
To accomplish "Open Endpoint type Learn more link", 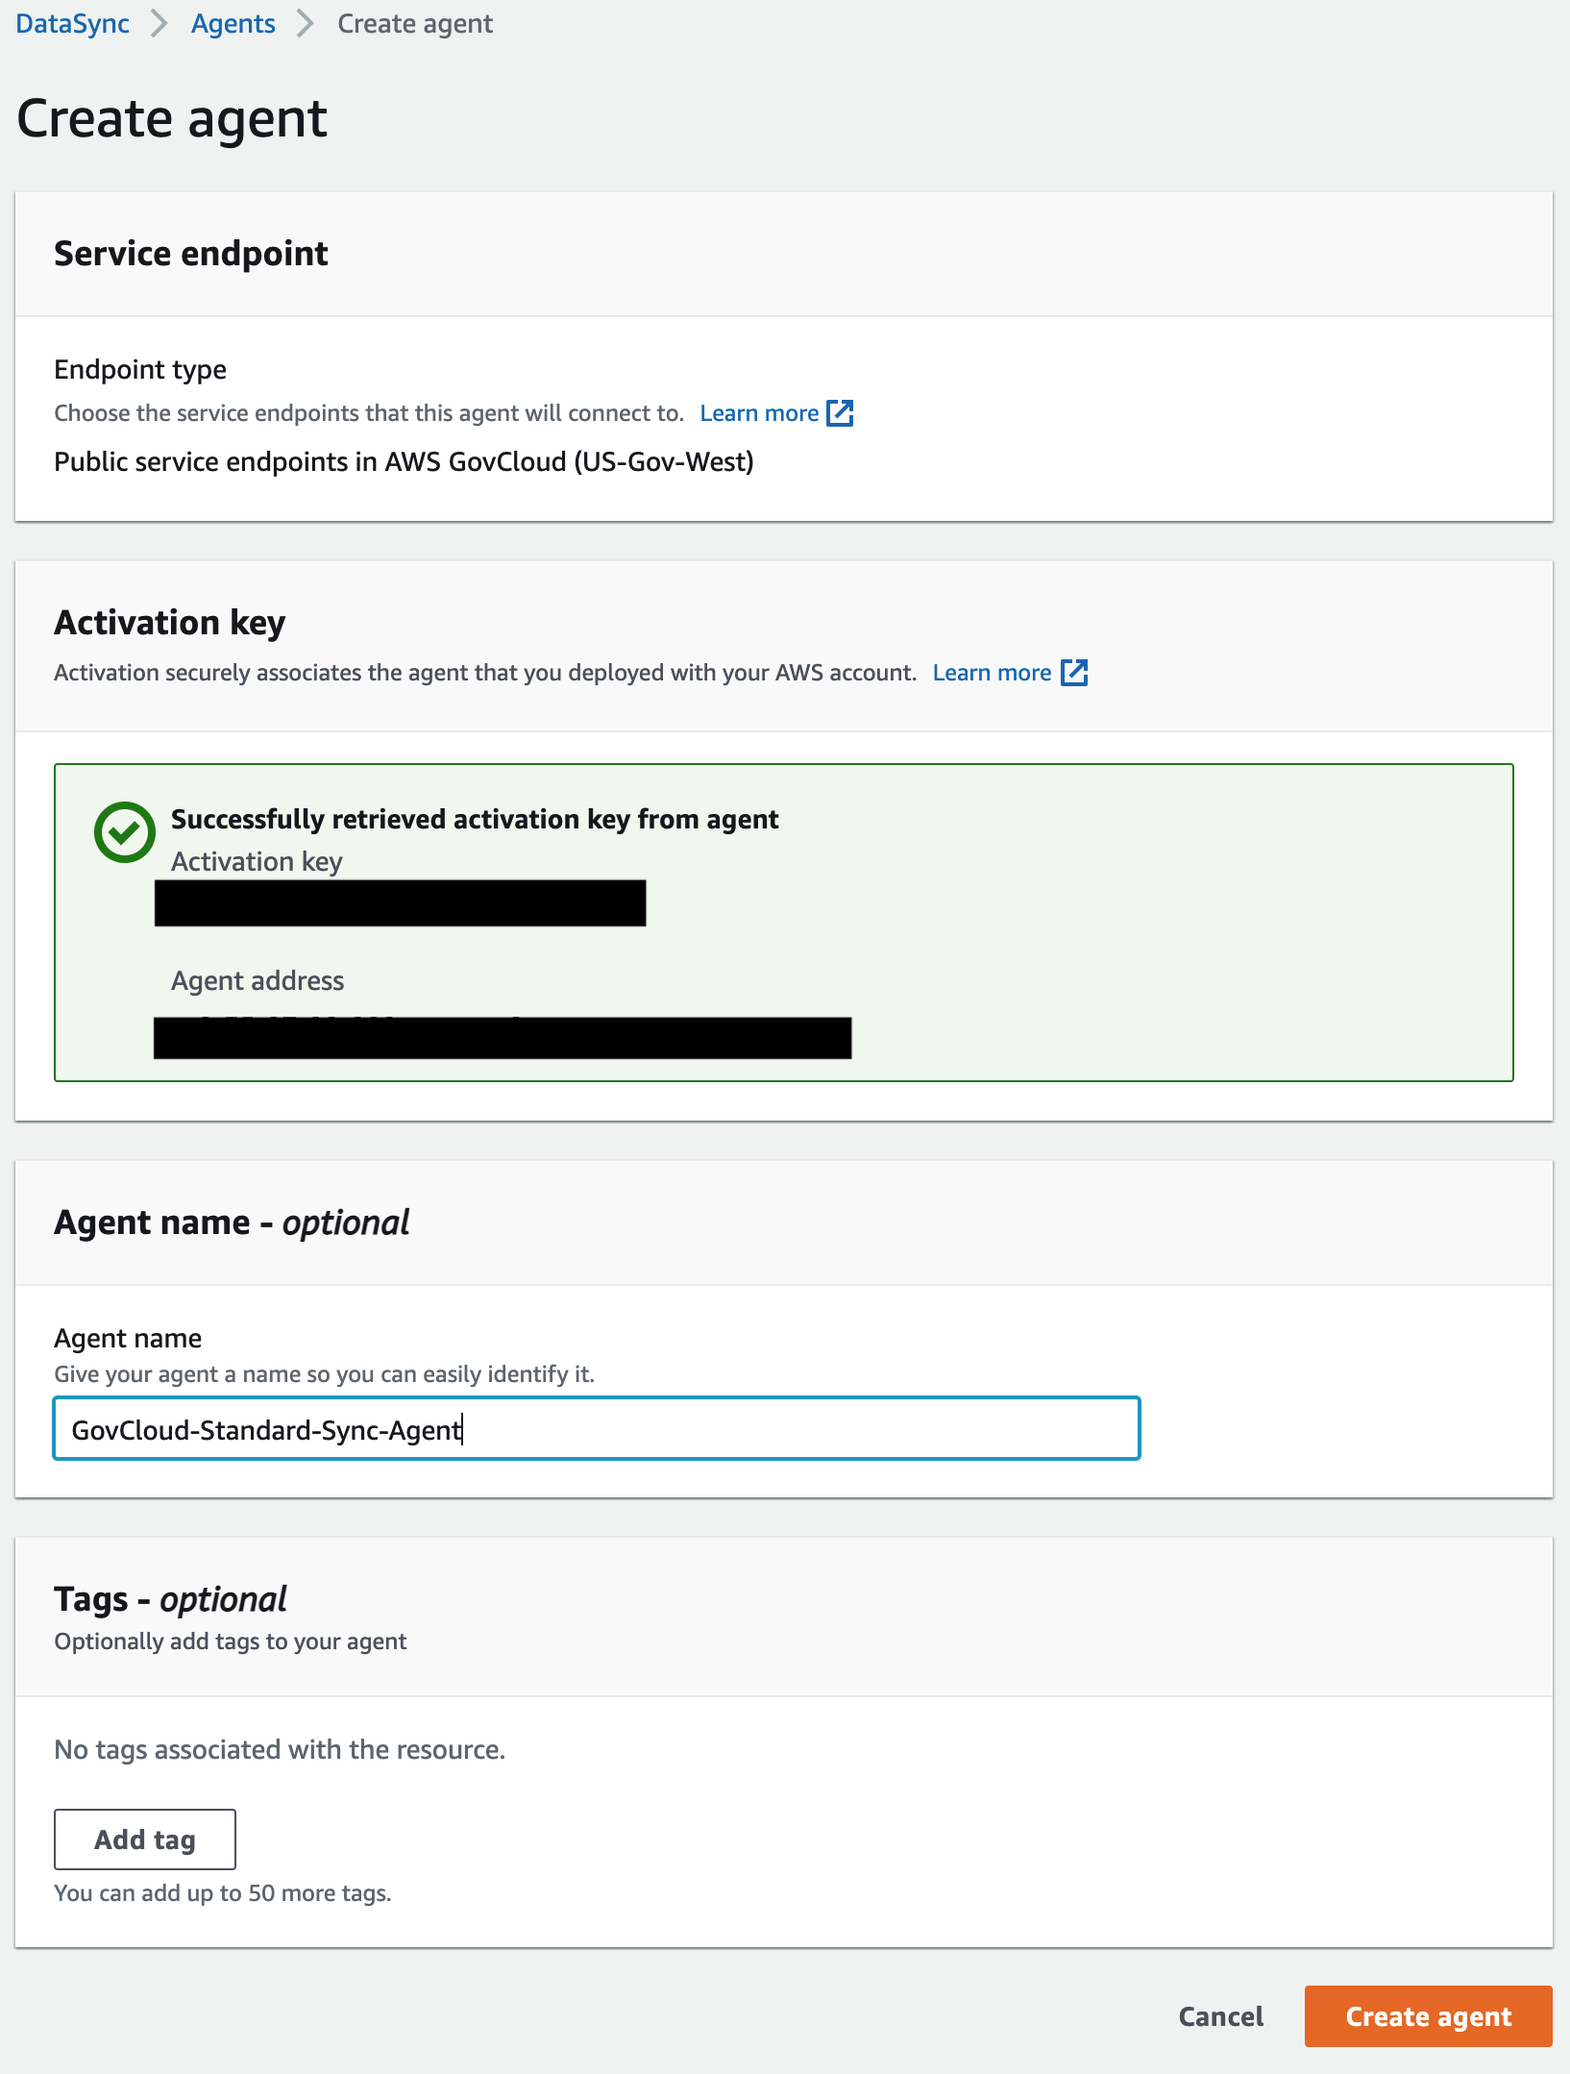I will pyautogui.click(x=759, y=413).
